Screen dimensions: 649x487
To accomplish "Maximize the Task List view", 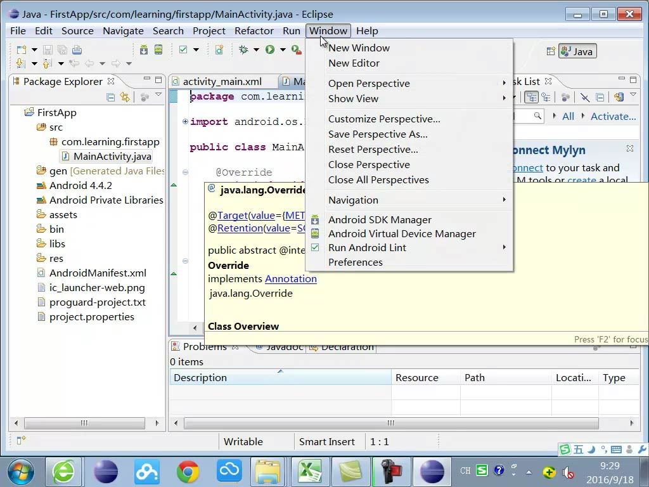I will (x=633, y=79).
